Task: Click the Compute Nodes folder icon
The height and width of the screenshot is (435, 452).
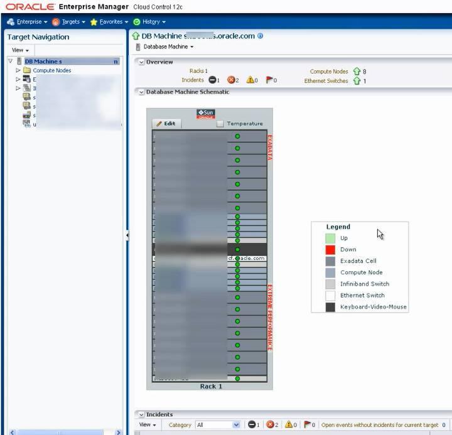Action: pos(27,70)
